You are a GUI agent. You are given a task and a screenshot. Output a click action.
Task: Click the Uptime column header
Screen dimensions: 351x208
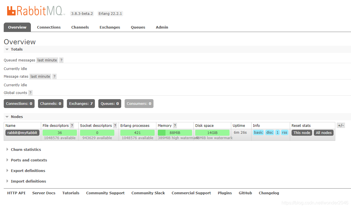coord(239,126)
